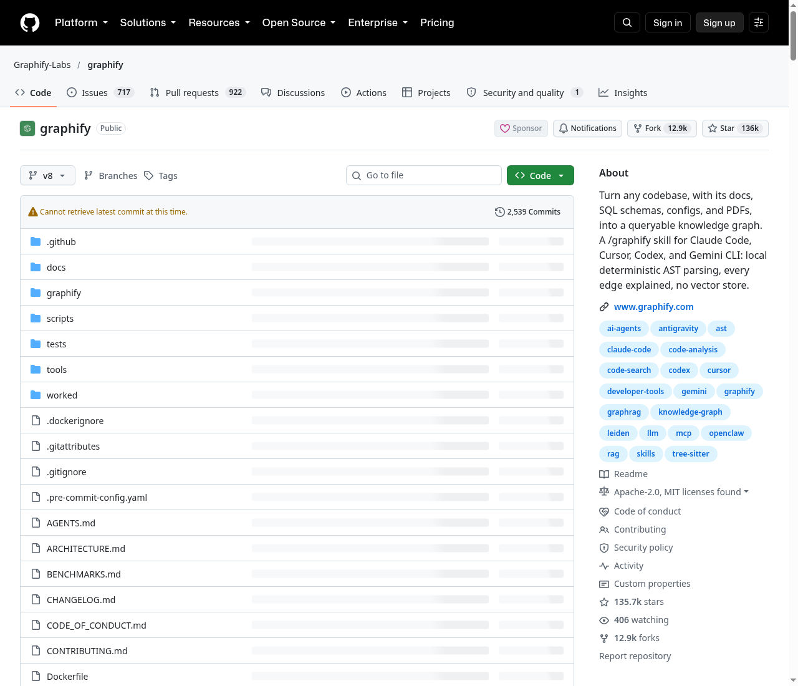The width and height of the screenshot is (798, 686).
Task: Open the tree-sitter topic tag
Action: [x=691, y=454]
